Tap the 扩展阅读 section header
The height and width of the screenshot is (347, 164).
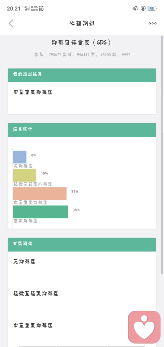pos(82,245)
